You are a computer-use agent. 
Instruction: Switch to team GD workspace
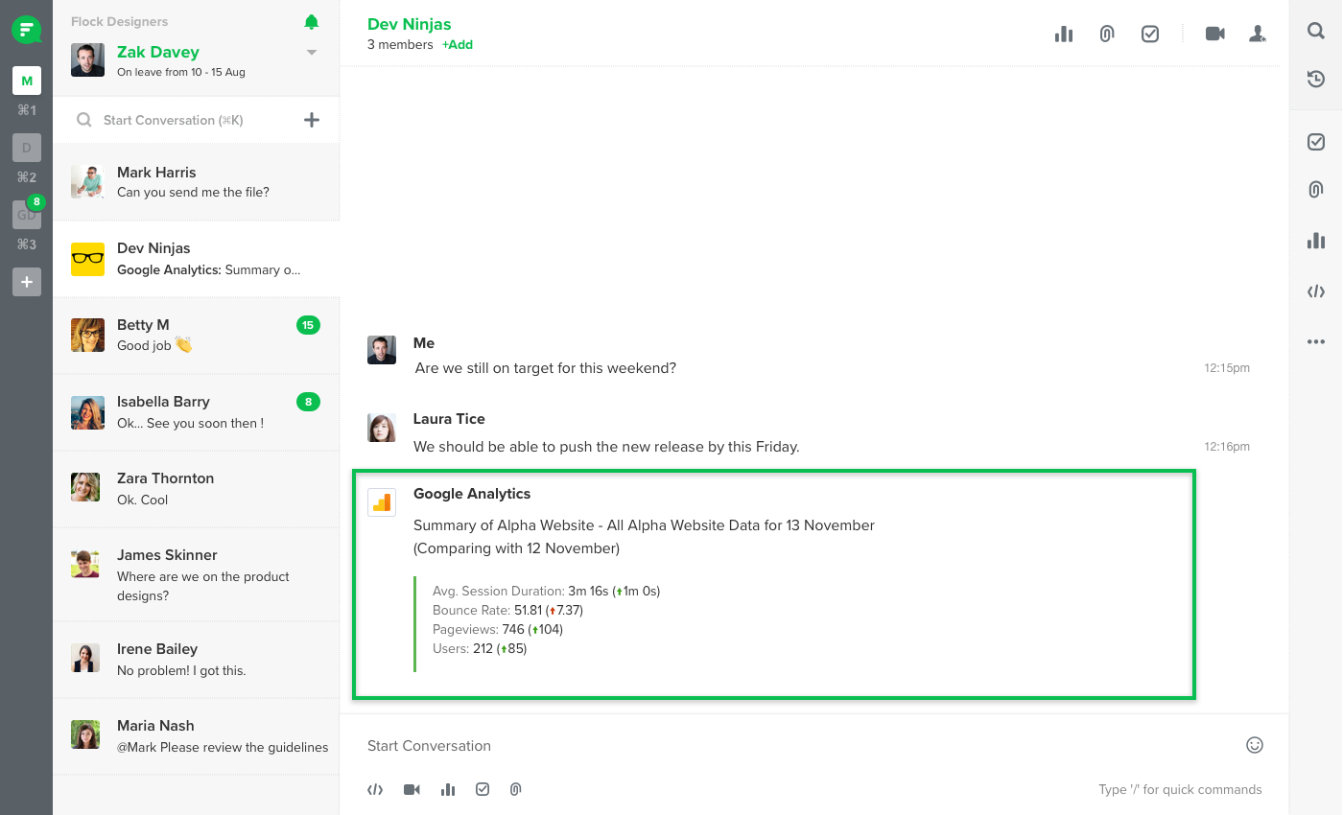(27, 215)
